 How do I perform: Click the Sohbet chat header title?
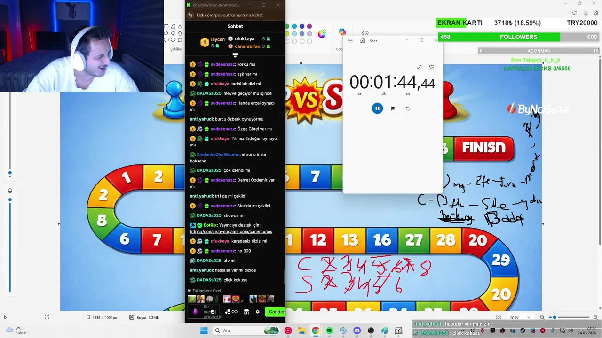pyautogui.click(x=235, y=27)
